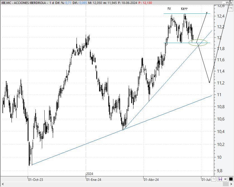
Task: Click the '2024' year marker
Action: pyautogui.click(x=90, y=174)
